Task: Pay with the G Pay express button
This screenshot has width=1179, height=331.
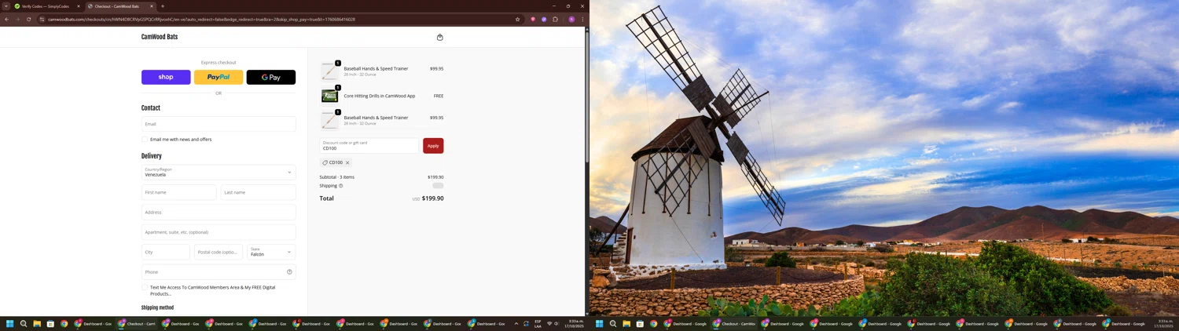Action: 271,77
